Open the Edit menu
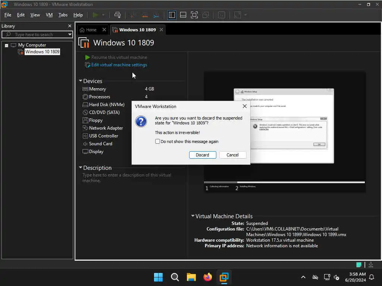Screen dimensions: 382x286 tap(21, 15)
